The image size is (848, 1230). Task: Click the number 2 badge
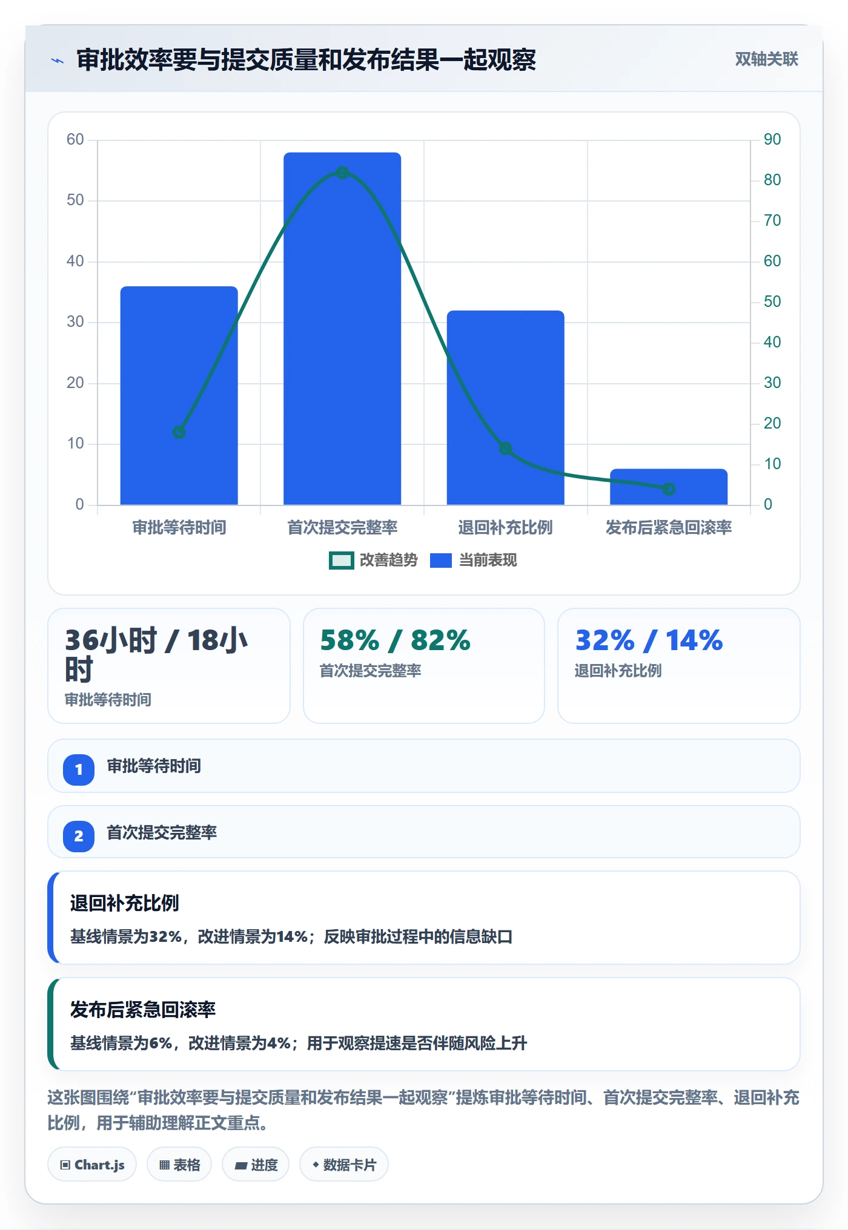79,837
